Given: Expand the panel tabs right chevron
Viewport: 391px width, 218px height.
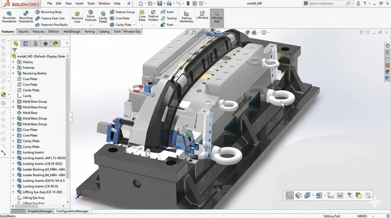Looking at the screenshot, I should coord(67,43).
